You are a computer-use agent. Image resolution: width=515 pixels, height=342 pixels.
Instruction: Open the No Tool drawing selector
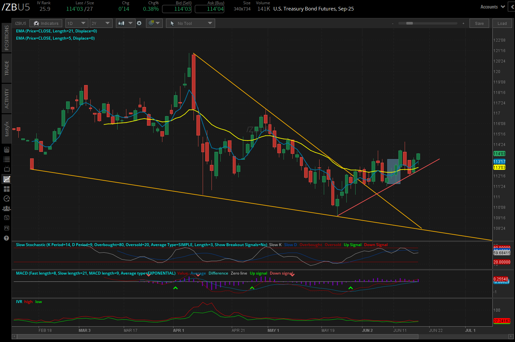point(190,23)
